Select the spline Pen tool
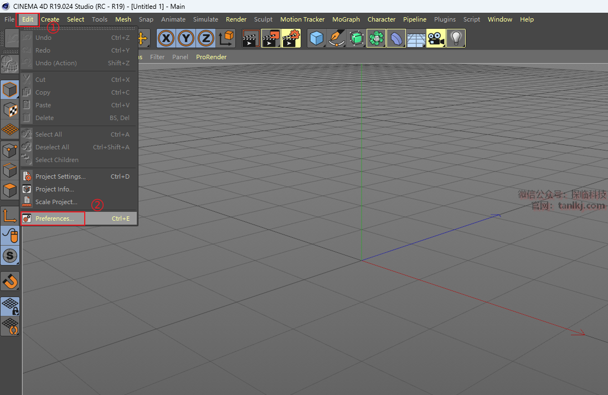608x395 pixels. 337,38
